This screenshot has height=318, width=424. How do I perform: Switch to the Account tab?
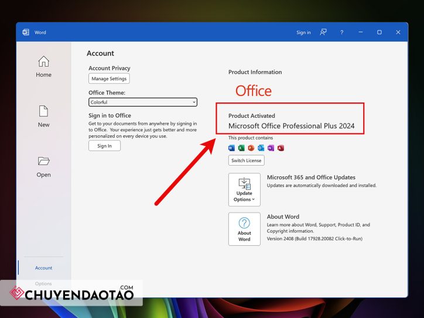43,268
